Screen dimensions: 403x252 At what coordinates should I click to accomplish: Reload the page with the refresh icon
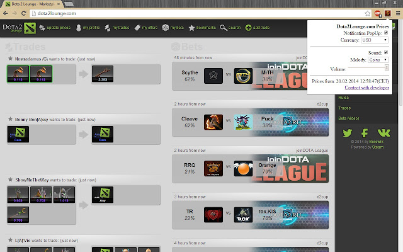(24, 13)
